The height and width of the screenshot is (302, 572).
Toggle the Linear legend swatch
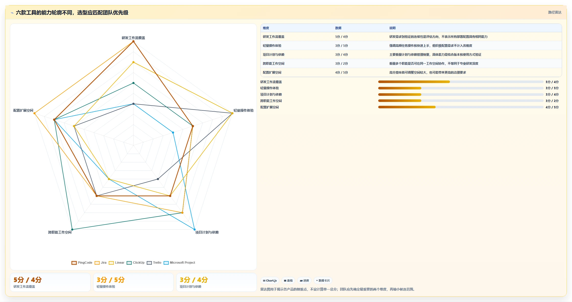111,263
